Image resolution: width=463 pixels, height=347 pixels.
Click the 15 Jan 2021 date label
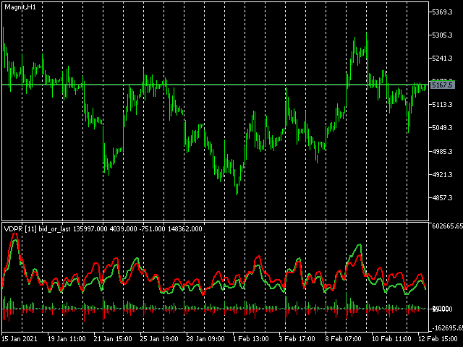pos(20,339)
